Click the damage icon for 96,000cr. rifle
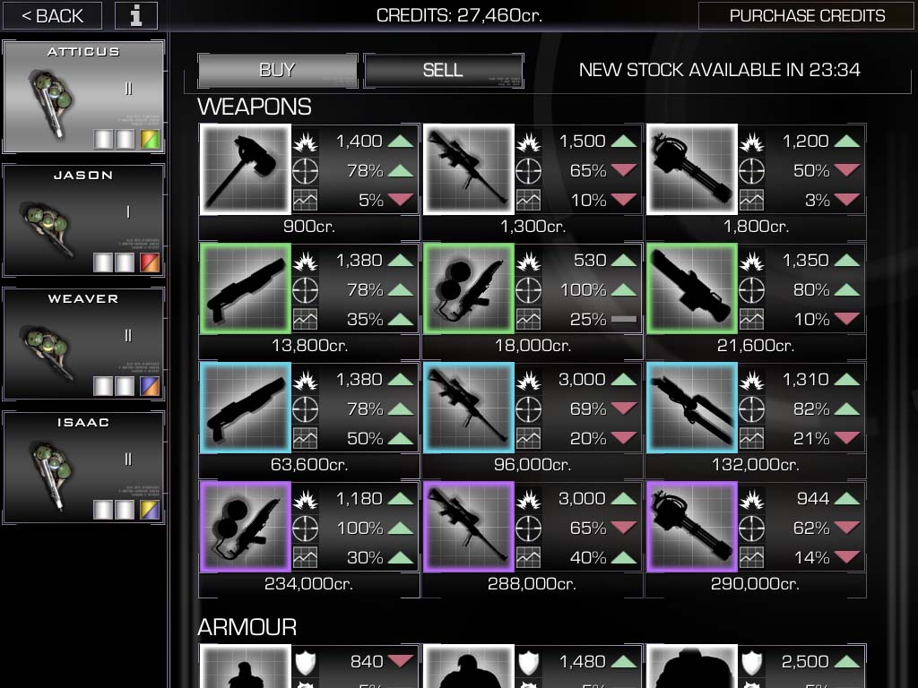 point(528,380)
